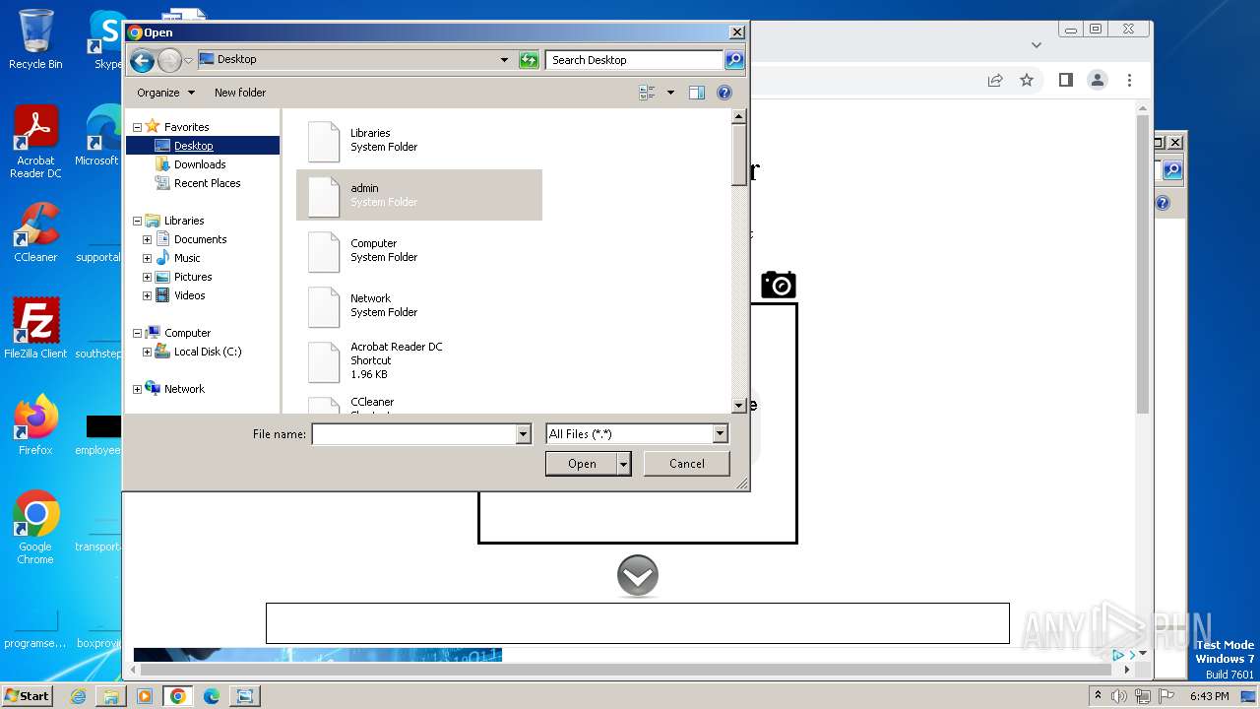Screen dimensions: 1260x709
Task: Click Chrome's profile avatar icon
Action: point(1098,80)
